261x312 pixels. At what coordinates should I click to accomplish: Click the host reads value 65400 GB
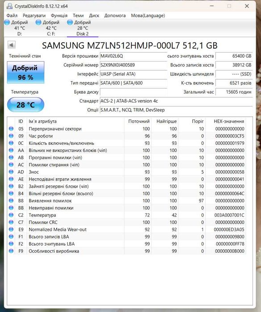click(x=234, y=56)
